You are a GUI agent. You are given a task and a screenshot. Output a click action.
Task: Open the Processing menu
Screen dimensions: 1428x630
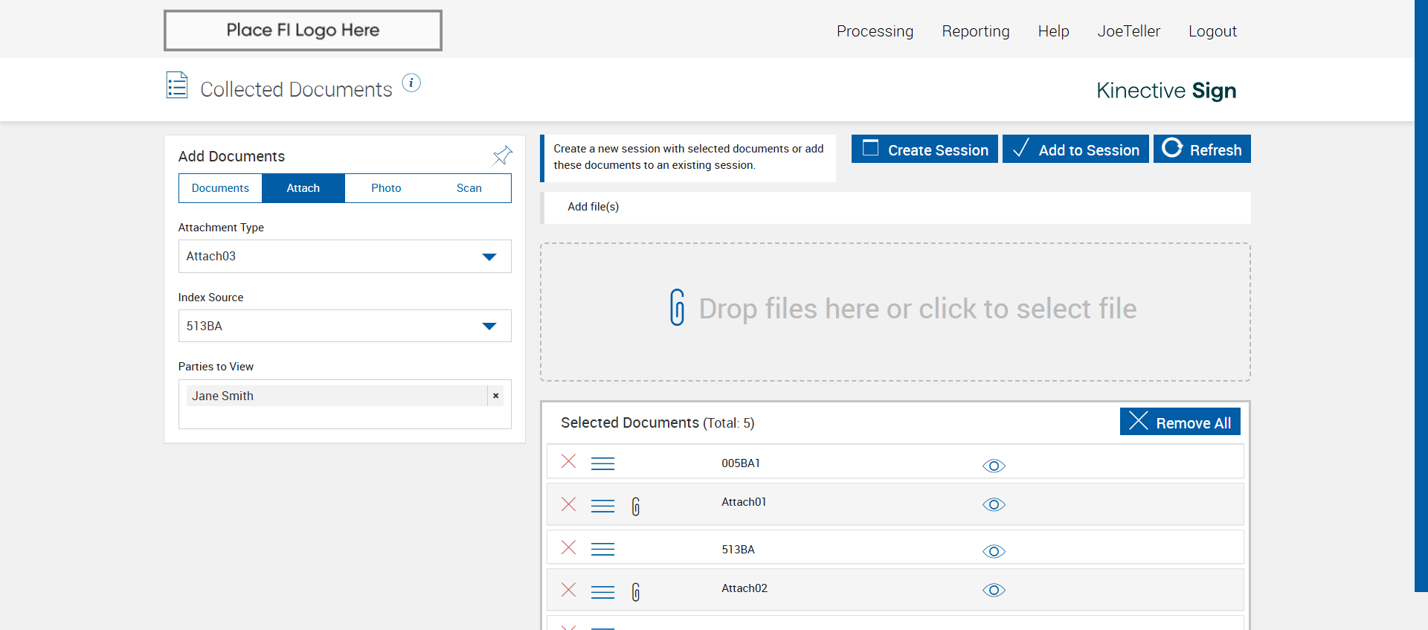click(x=875, y=31)
